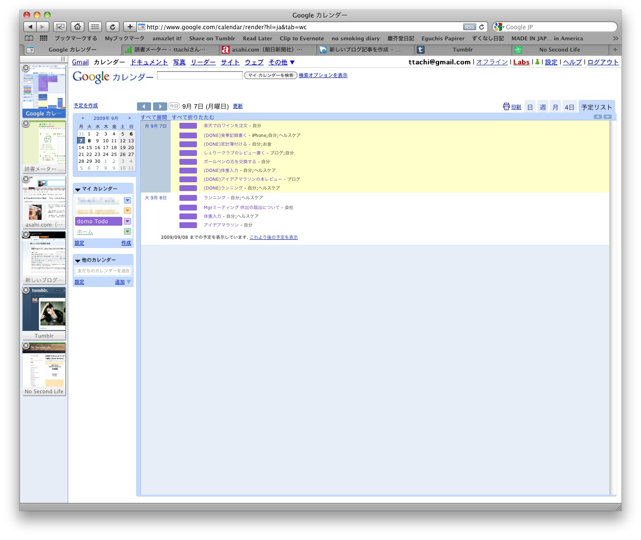Click the grid icon in bookmarks bar
Image resolution: width=641 pixels, height=540 pixels.
pos(43,39)
